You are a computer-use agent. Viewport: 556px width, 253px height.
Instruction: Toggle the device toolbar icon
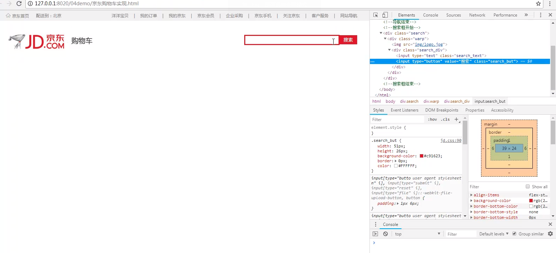(x=385, y=15)
